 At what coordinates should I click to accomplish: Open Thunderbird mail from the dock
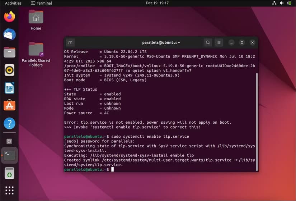coord(9,35)
